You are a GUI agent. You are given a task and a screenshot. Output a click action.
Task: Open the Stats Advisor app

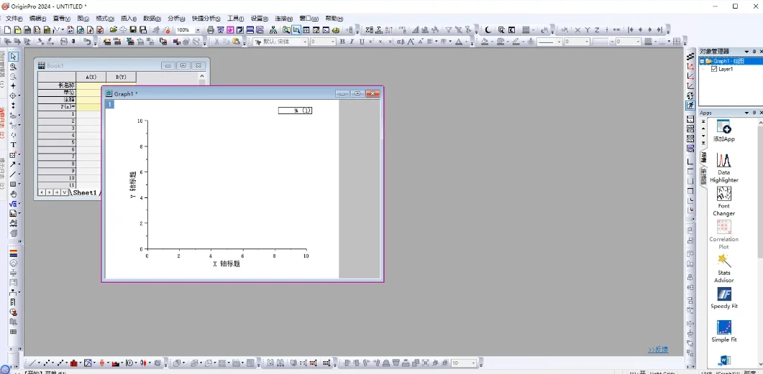point(724,268)
